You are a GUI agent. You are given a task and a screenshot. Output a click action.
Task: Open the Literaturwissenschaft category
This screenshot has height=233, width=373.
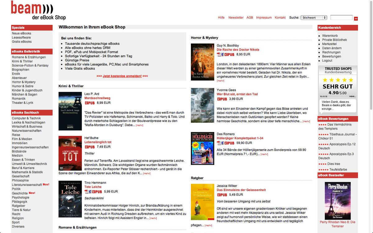27,185
